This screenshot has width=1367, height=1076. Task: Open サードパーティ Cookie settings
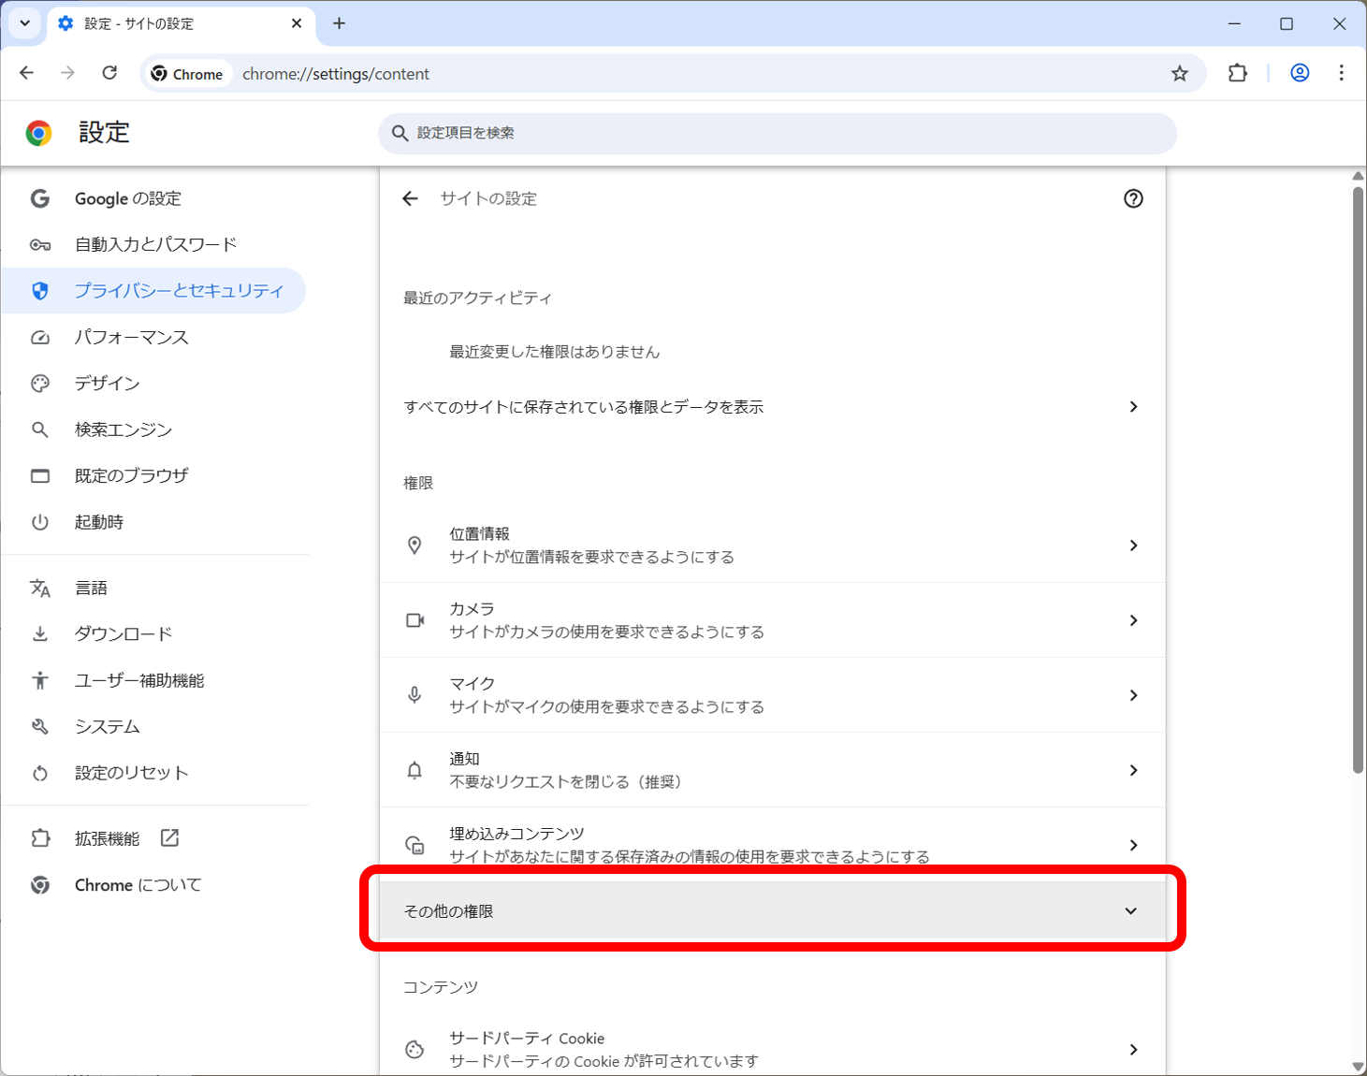coord(773,1050)
